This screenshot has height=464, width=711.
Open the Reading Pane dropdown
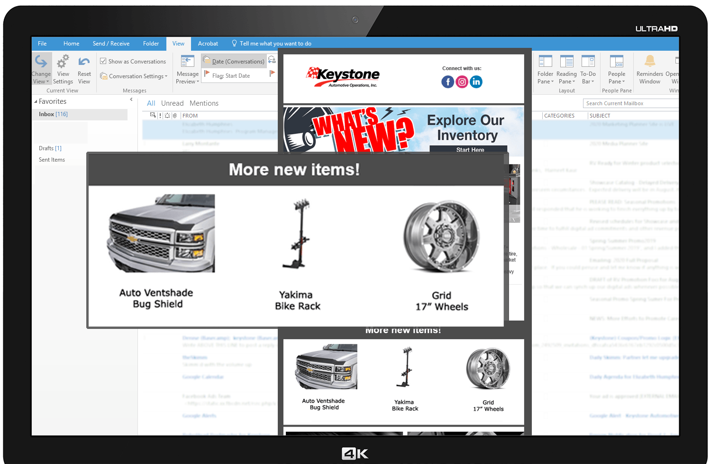point(566,78)
